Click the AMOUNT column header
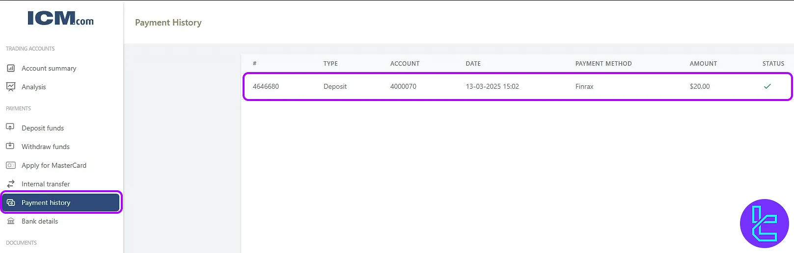Image resolution: width=794 pixels, height=253 pixels. pos(703,64)
